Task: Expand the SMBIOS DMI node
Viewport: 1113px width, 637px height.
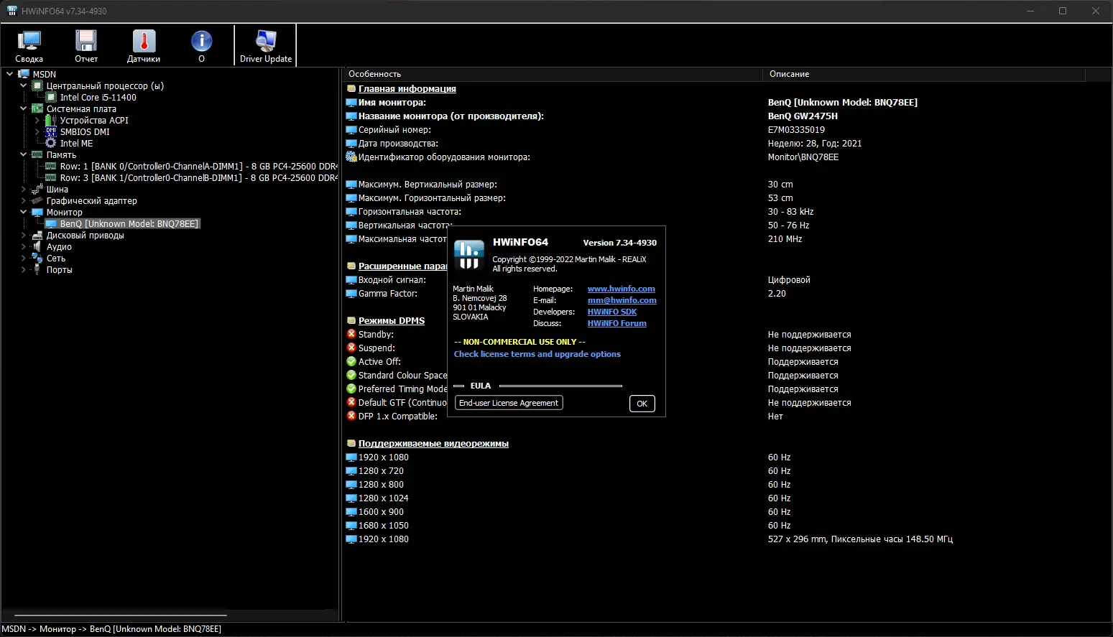Action: [37, 132]
